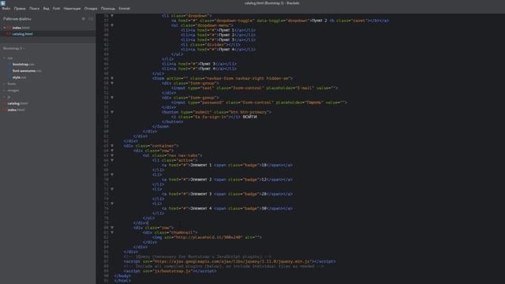Open working files gear settings icon

click(x=84, y=19)
